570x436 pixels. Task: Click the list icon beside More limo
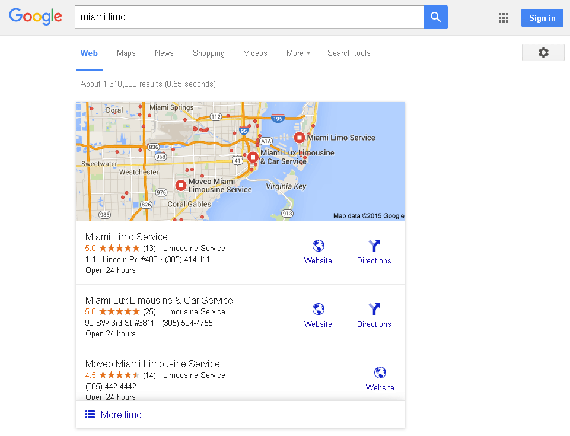pyautogui.click(x=90, y=414)
